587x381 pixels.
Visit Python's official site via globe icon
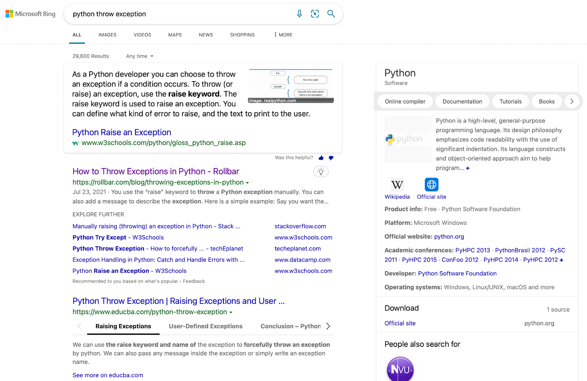tap(431, 185)
